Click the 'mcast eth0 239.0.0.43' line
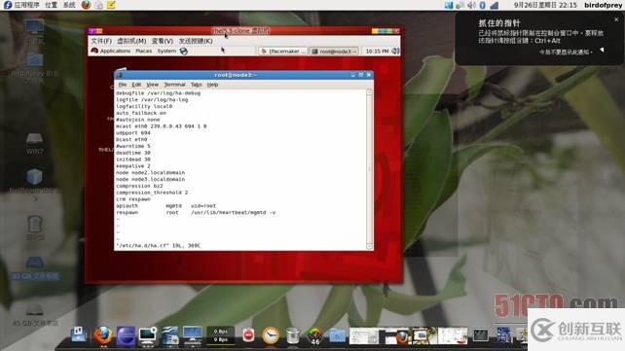Image resolution: width=625 pixels, height=351 pixels. click(x=162, y=126)
